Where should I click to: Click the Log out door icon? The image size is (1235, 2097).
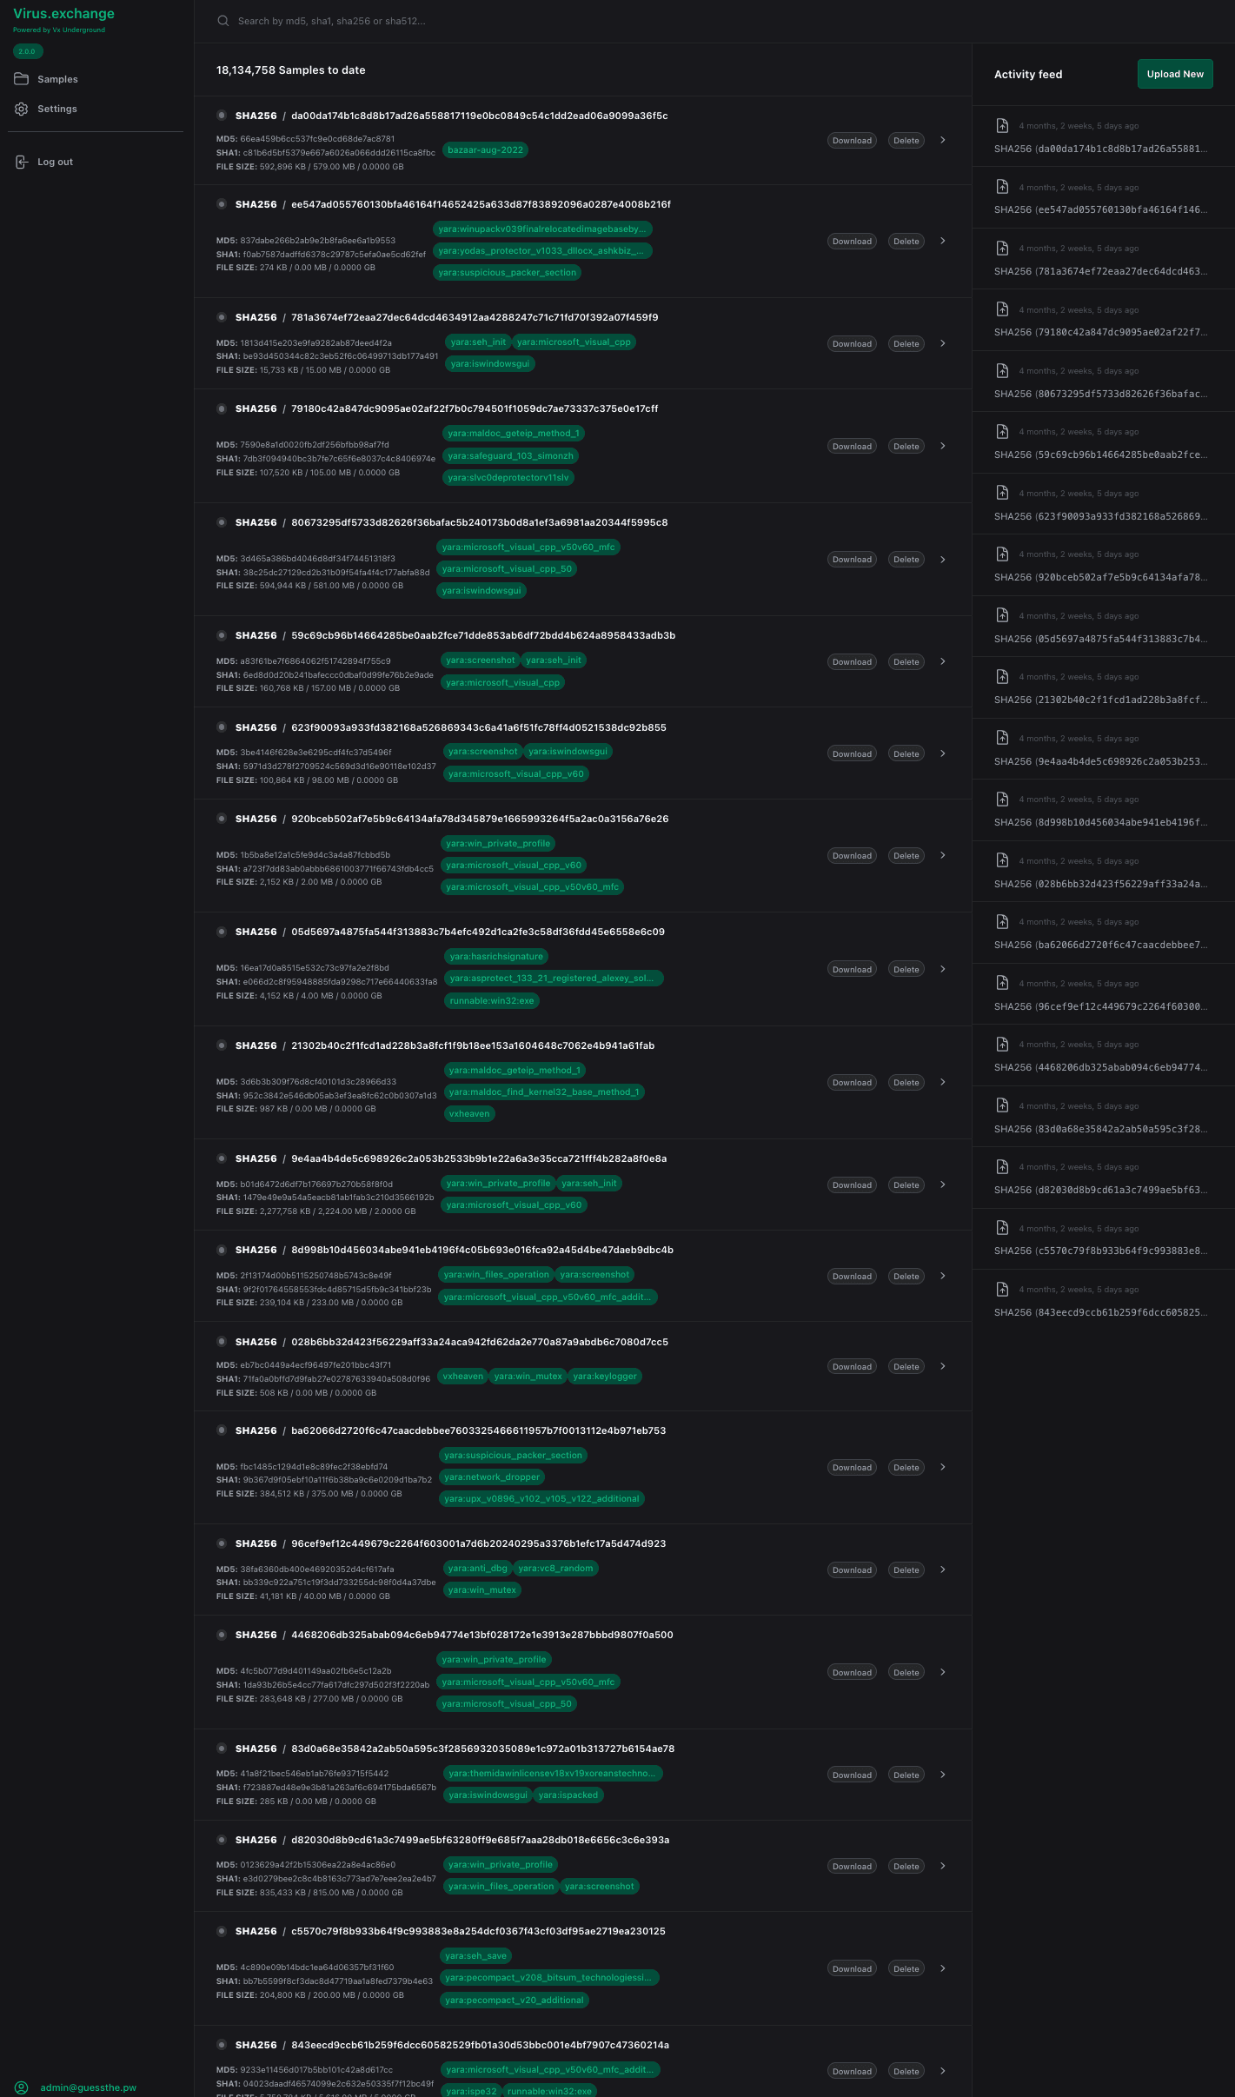pyautogui.click(x=22, y=162)
